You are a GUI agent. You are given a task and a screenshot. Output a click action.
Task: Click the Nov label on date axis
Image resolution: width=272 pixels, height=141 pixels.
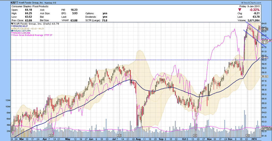tap(209, 139)
